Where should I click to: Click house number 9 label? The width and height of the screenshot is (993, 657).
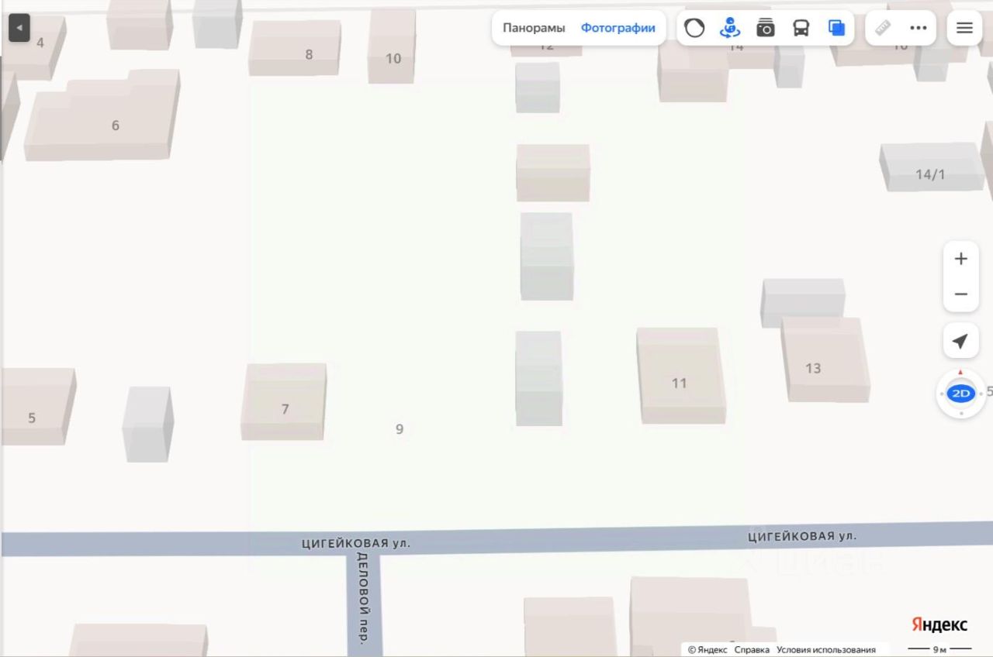[400, 429]
